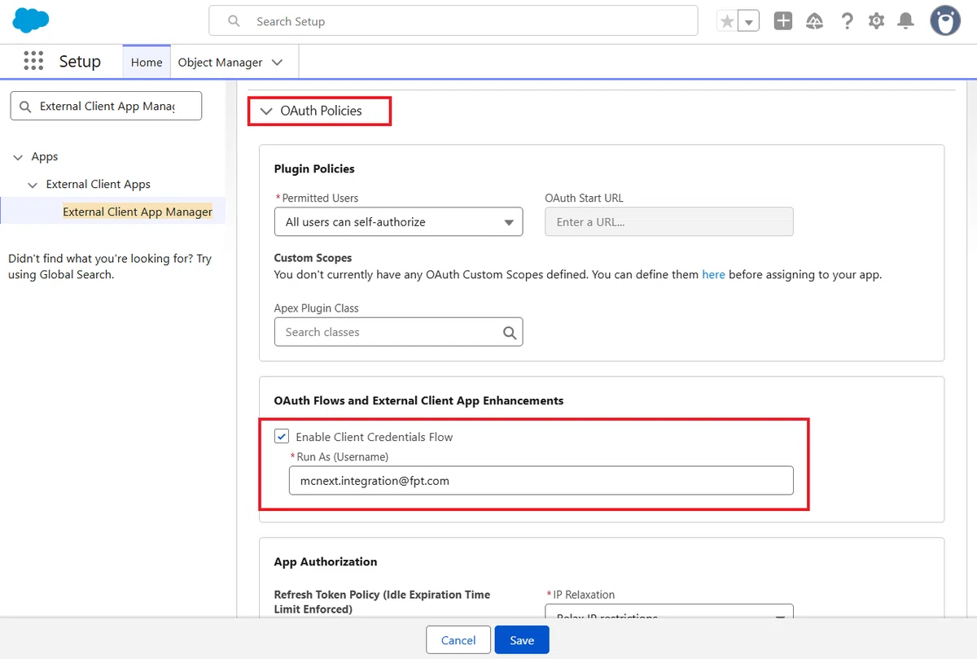
Task: Click the Save button
Action: point(522,640)
